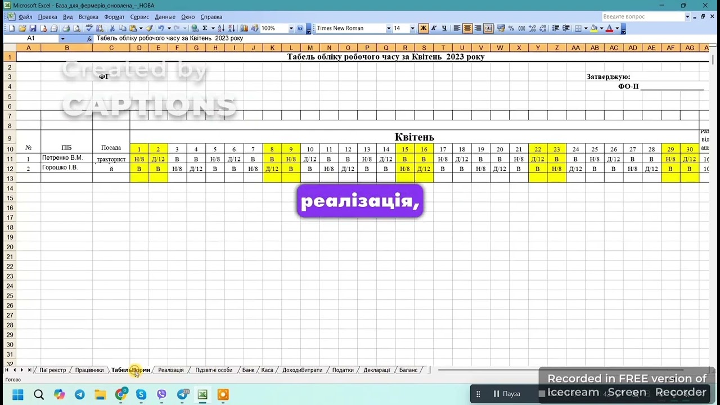The width and height of the screenshot is (720, 405).
Task: Click the AutoSum sigma icon
Action: click(205, 28)
